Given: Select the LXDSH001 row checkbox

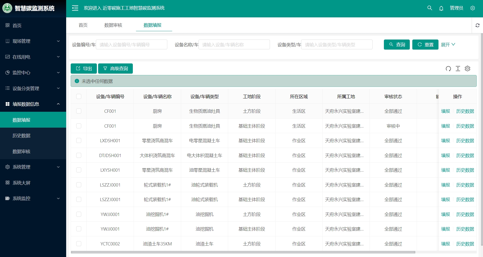Looking at the screenshot, I should [x=79, y=140].
